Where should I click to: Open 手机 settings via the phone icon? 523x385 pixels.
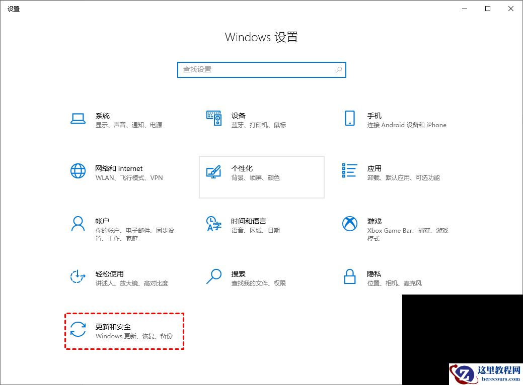pyautogui.click(x=349, y=119)
